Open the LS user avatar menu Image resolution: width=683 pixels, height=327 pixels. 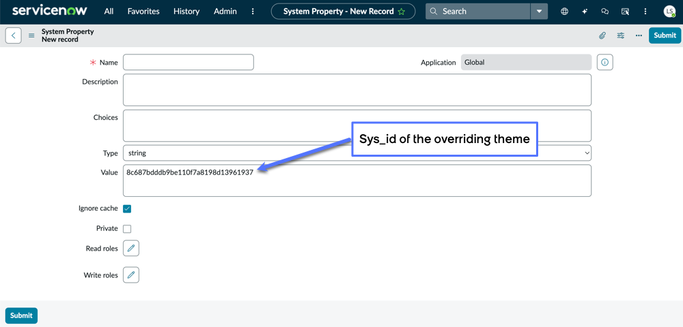tap(669, 12)
